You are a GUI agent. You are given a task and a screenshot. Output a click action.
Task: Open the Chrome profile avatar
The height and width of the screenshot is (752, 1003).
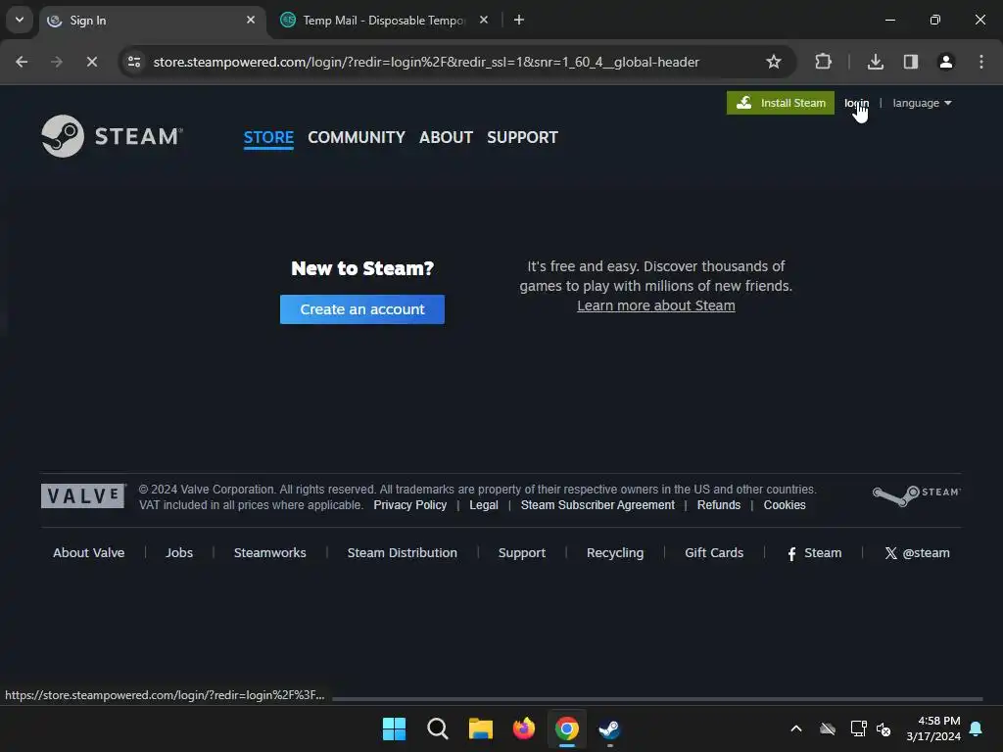tap(945, 62)
